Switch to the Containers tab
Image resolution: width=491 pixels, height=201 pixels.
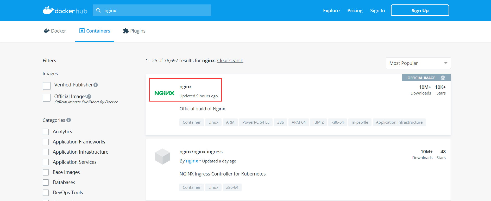coord(95,31)
